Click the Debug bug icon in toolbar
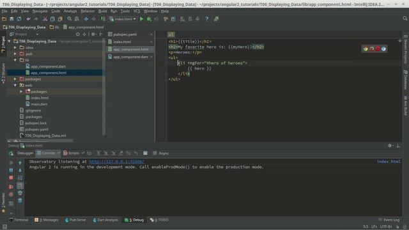This screenshot has height=230, width=409. [x=149, y=19]
